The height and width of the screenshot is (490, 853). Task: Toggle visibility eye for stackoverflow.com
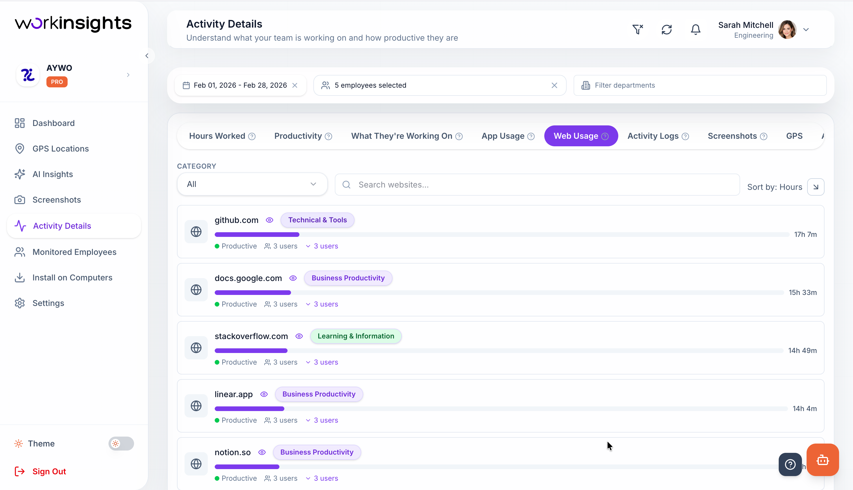299,336
